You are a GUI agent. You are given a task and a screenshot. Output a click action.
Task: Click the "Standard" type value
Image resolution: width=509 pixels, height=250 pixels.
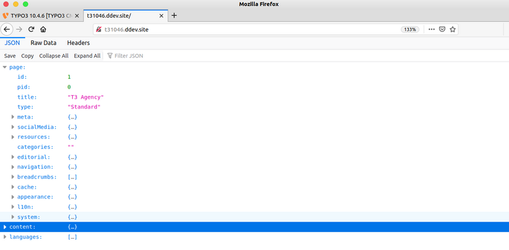point(84,107)
